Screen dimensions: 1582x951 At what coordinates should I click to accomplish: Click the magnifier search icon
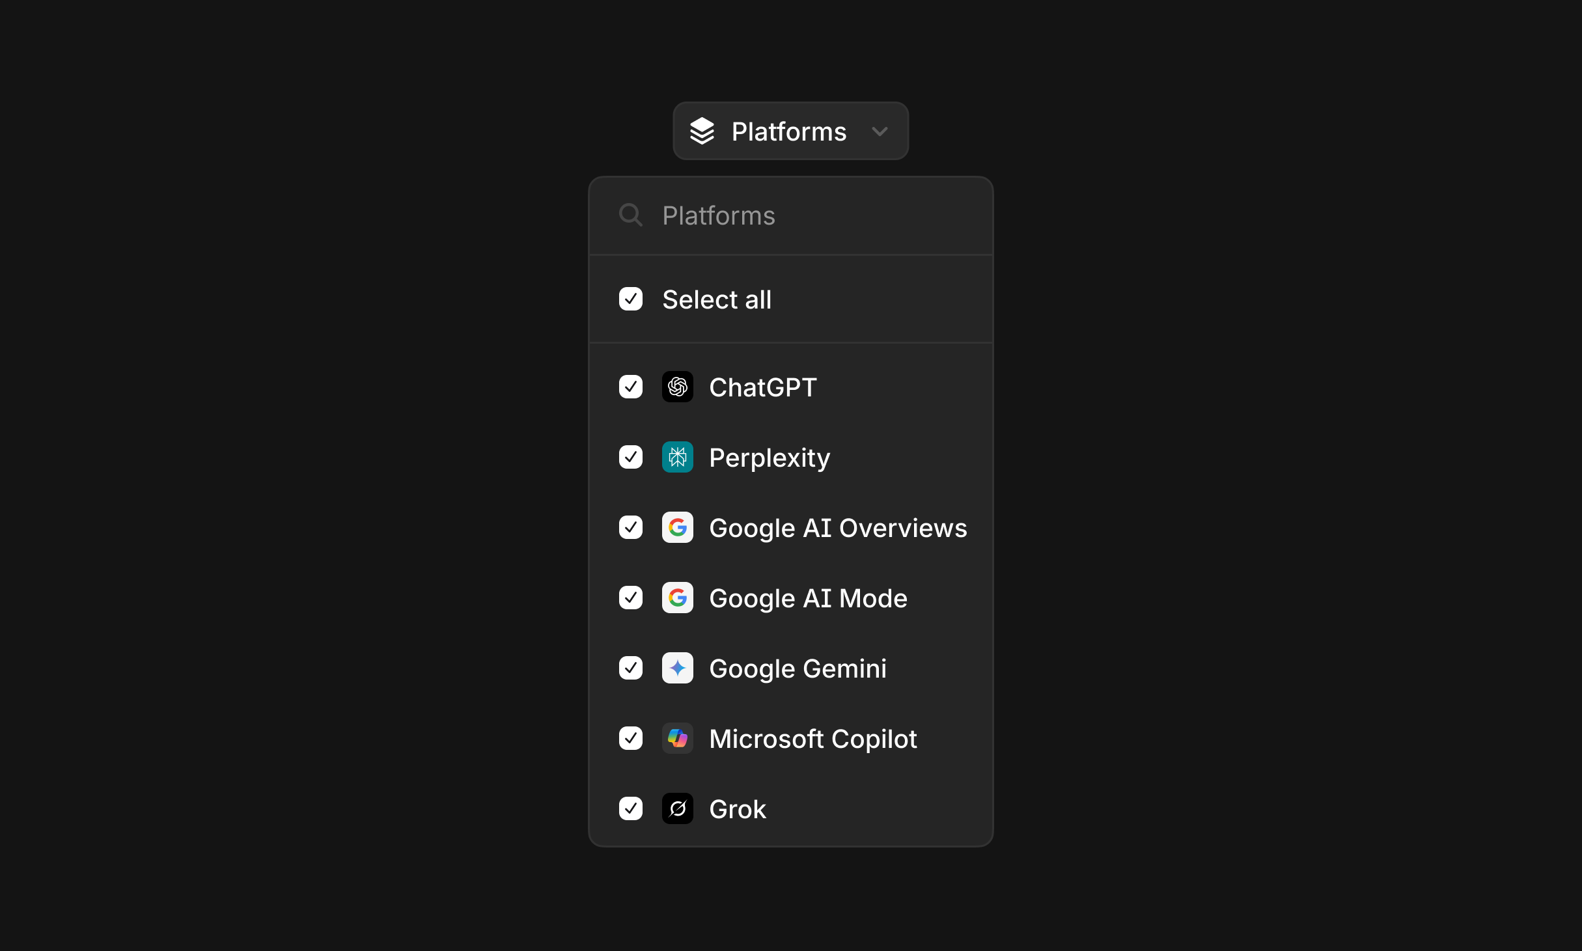coord(630,215)
